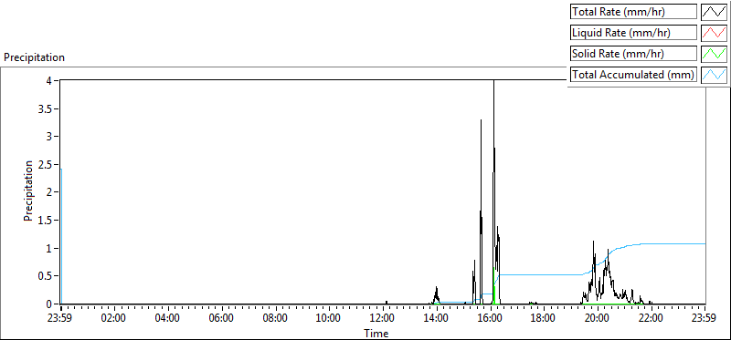The image size is (731, 340).
Task: Click the Liquid Rate red line icon
Action: pos(714,33)
